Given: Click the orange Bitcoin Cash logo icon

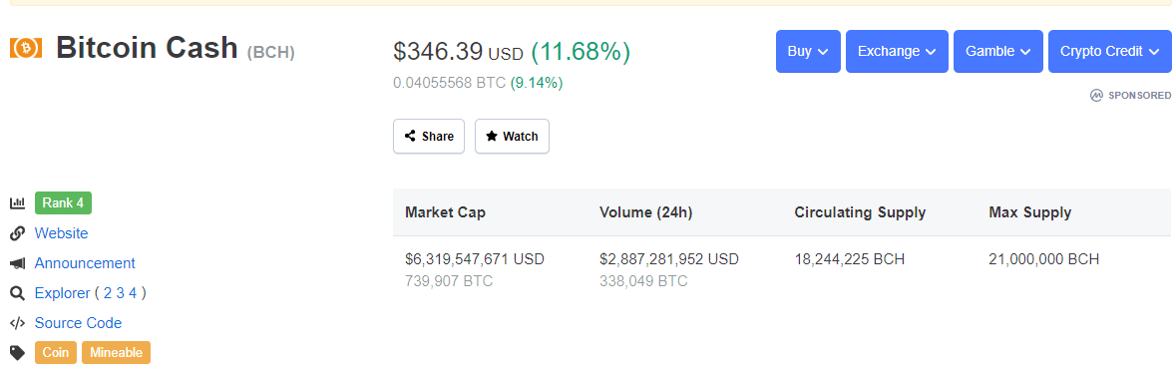Looking at the screenshot, I should (26, 48).
